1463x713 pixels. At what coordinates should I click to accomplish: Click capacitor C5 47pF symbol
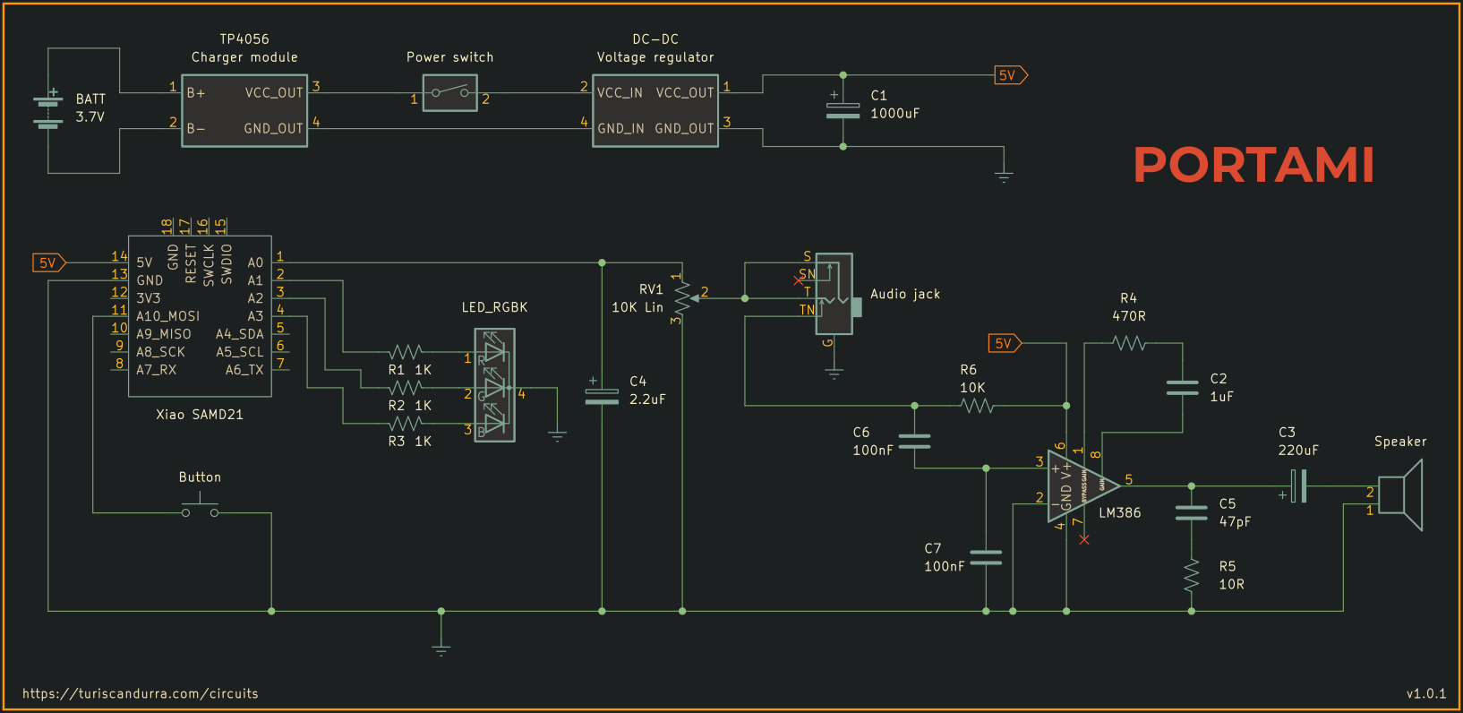tap(1191, 512)
